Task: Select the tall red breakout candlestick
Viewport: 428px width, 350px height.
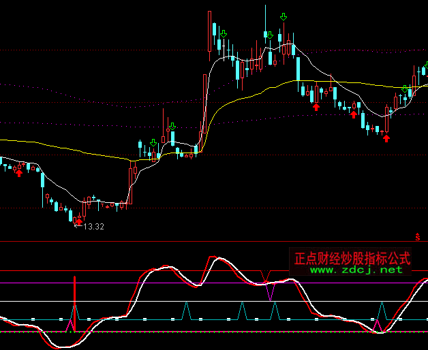Action: (x=204, y=102)
